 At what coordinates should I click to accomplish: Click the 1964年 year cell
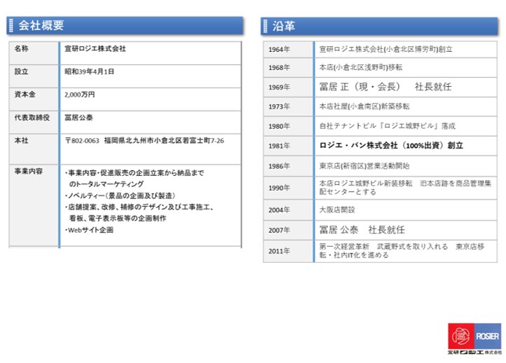tap(288, 49)
